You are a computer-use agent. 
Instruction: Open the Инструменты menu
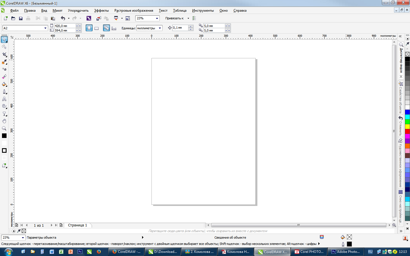pos(203,11)
